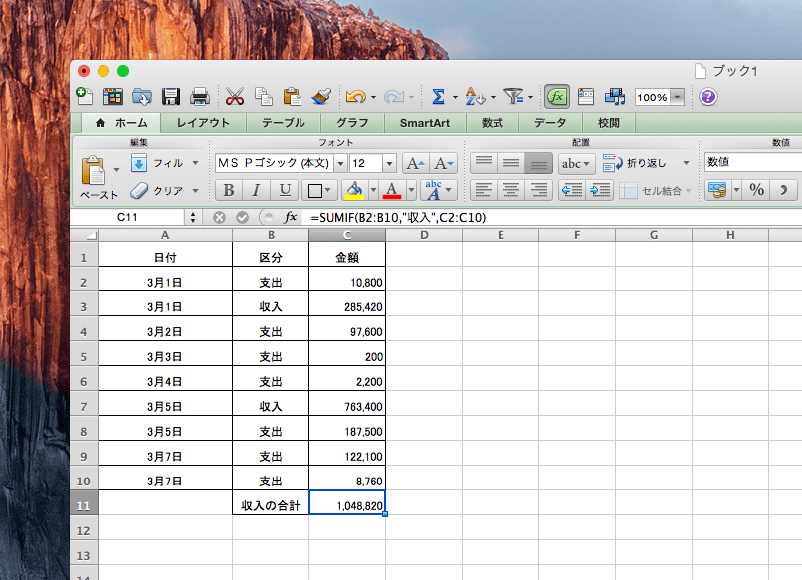Screen dimensions: 802x580
Task: Expand the wrap text (折り返し) dropdown arrow
Action: pyautogui.click(x=686, y=163)
